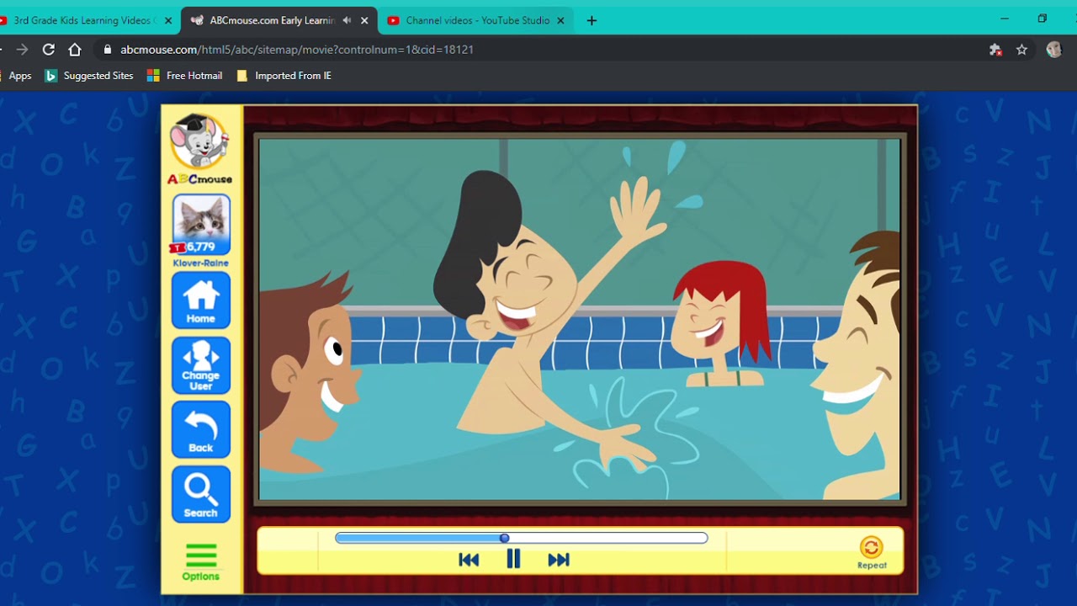The image size is (1077, 606).
Task: Open a new browser tab
Action: coord(592,20)
